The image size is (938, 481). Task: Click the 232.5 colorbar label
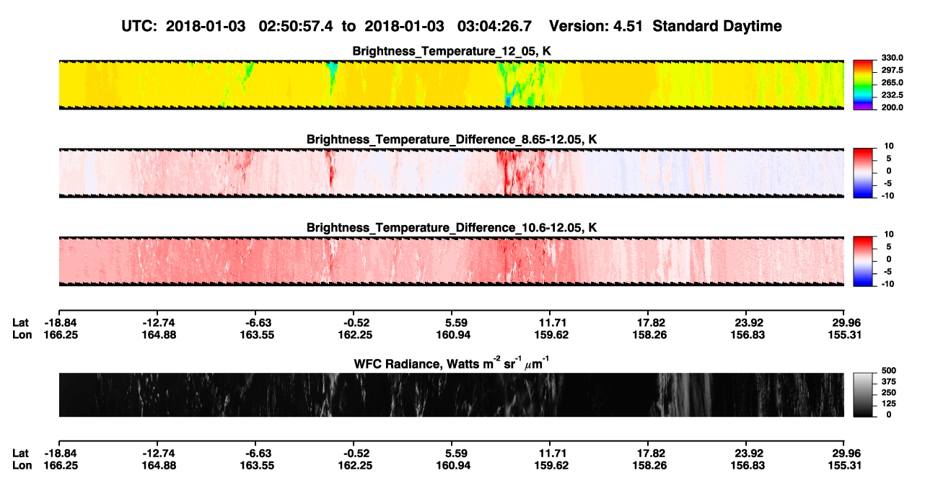pyautogui.click(x=892, y=95)
